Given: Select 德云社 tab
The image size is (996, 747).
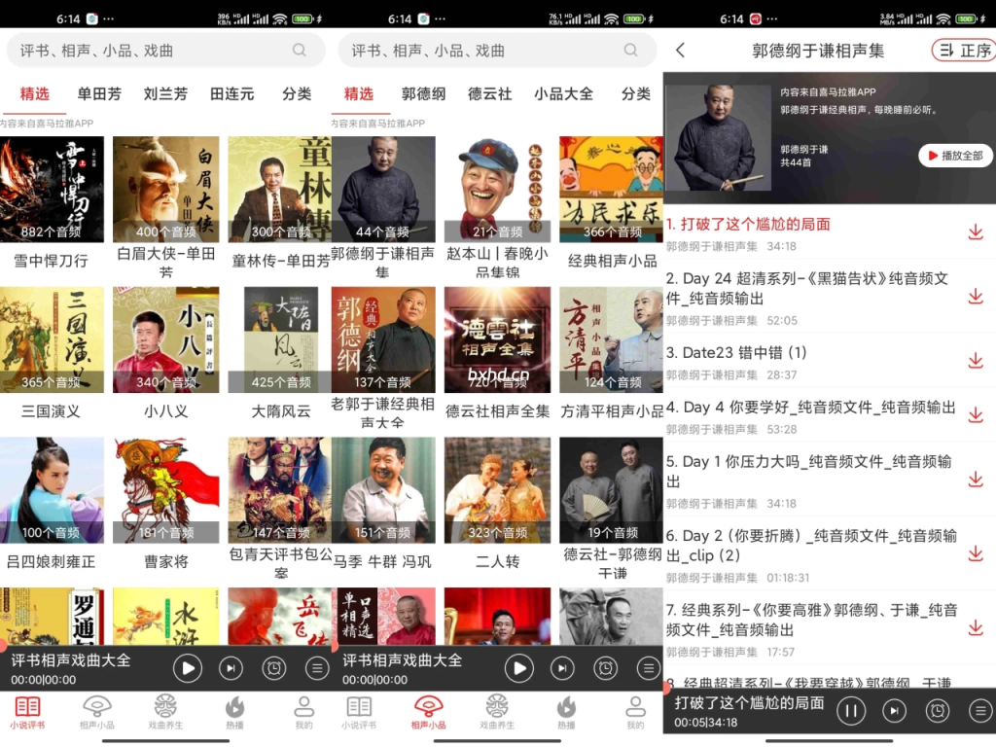Looking at the screenshot, I should pos(490,94).
